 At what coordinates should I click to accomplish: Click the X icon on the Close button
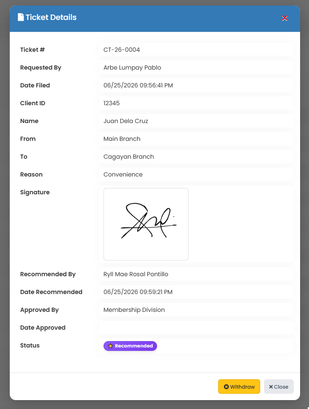click(x=271, y=387)
